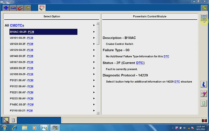Image resolution: width=209 pixels, height=131 pixels.
Task: Select the magnifier tab at bottom left
Action: 6,120
